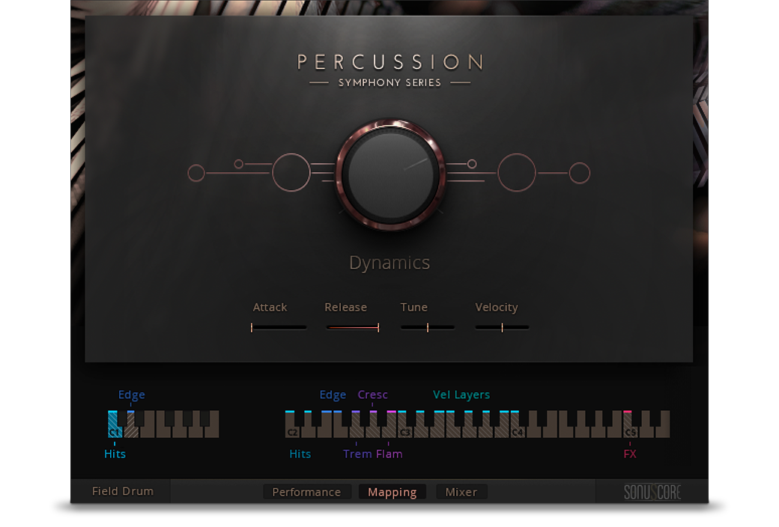Click the Hits label under the C1 key
Image resolution: width=779 pixels, height=527 pixels.
click(115, 454)
